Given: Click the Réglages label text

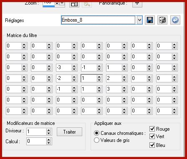Looking at the screenshot, I should tap(15, 20).
